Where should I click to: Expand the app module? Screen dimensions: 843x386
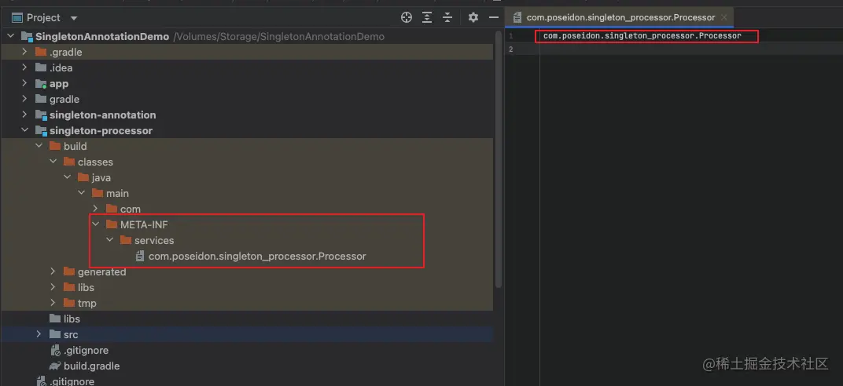pyautogui.click(x=24, y=84)
